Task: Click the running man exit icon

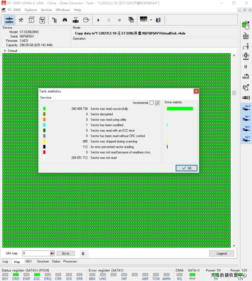Action: tap(158, 20)
